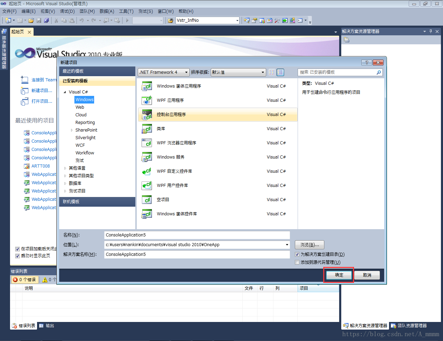Click the New Project icon on start page
This screenshot has height=341, width=443.
pyautogui.click(x=25, y=91)
